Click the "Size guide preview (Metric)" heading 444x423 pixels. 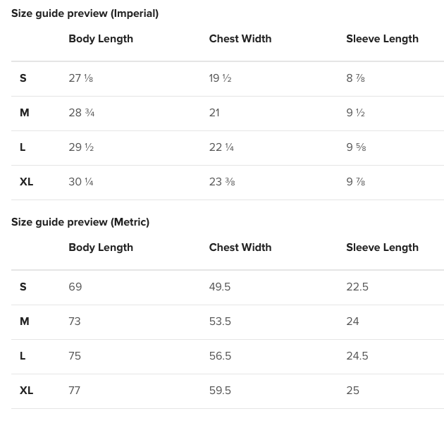tap(80, 222)
